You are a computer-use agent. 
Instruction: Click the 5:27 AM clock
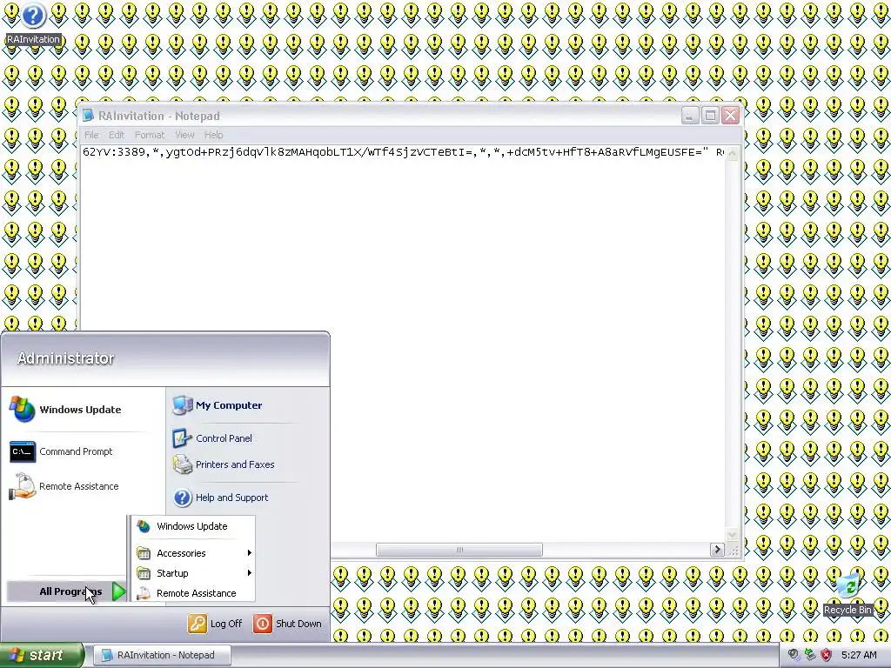click(859, 655)
